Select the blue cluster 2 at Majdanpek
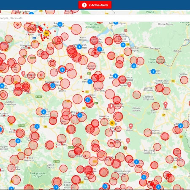The image size is (190, 190). (x=153, y=71)
